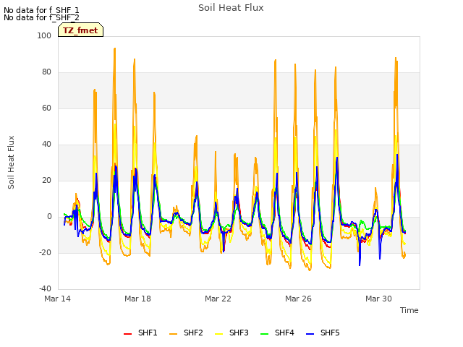
Task: Toggle the SHF3 series in legend
Action: 231,333
